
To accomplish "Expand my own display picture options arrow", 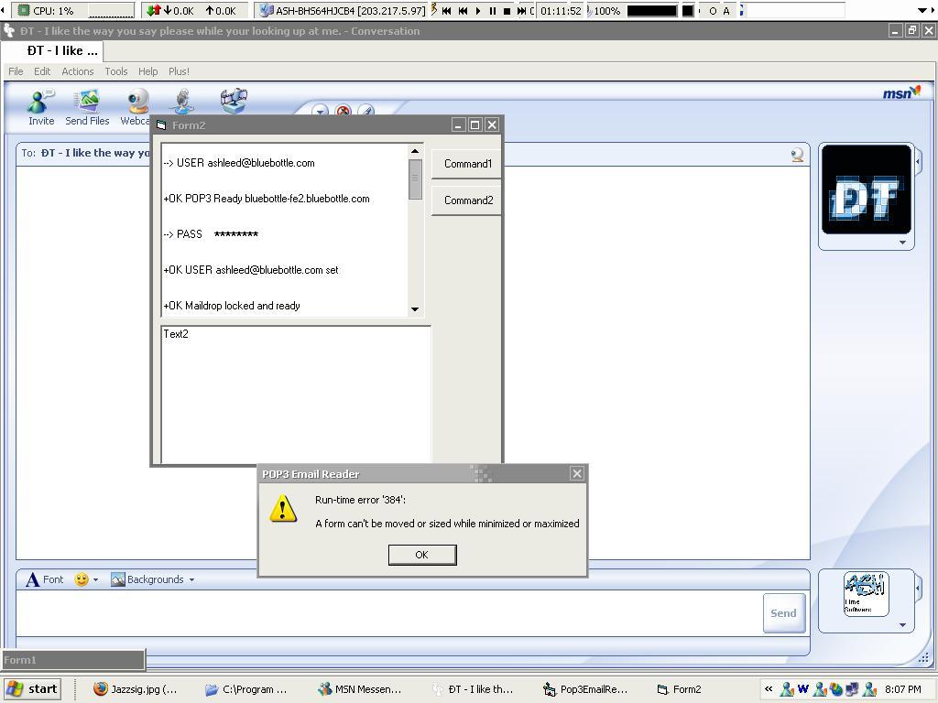I will (x=902, y=625).
